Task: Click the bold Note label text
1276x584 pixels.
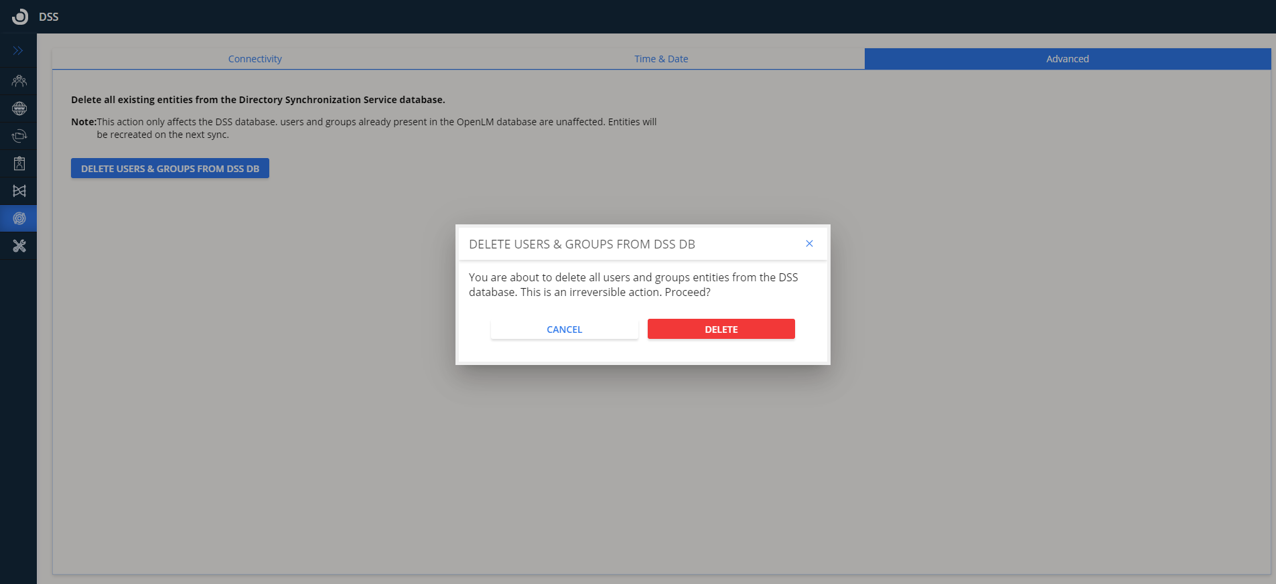Action: tap(84, 122)
